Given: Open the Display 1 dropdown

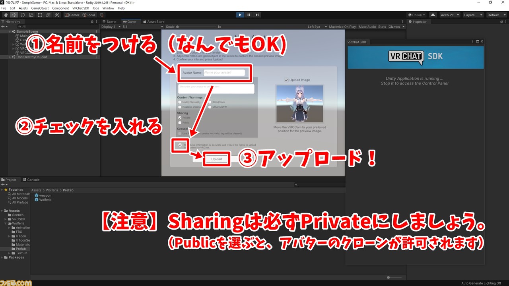Looking at the screenshot, I should 111,27.
